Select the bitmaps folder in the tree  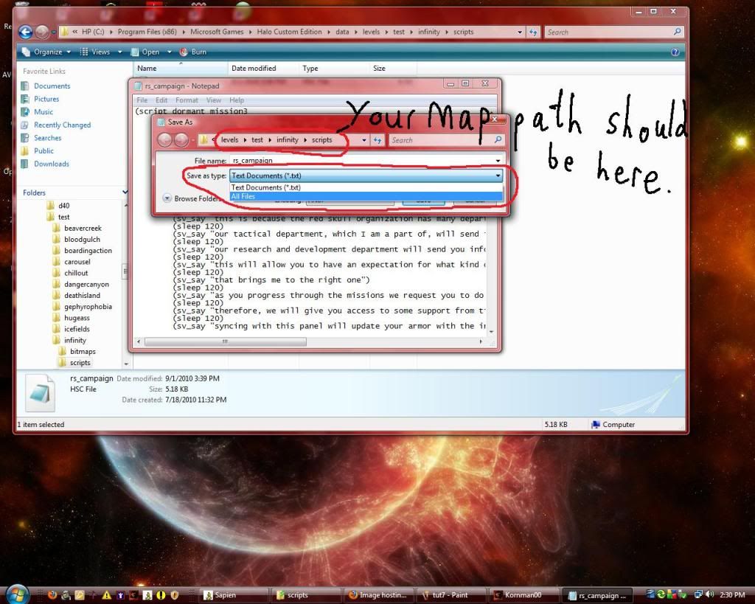click(x=83, y=351)
